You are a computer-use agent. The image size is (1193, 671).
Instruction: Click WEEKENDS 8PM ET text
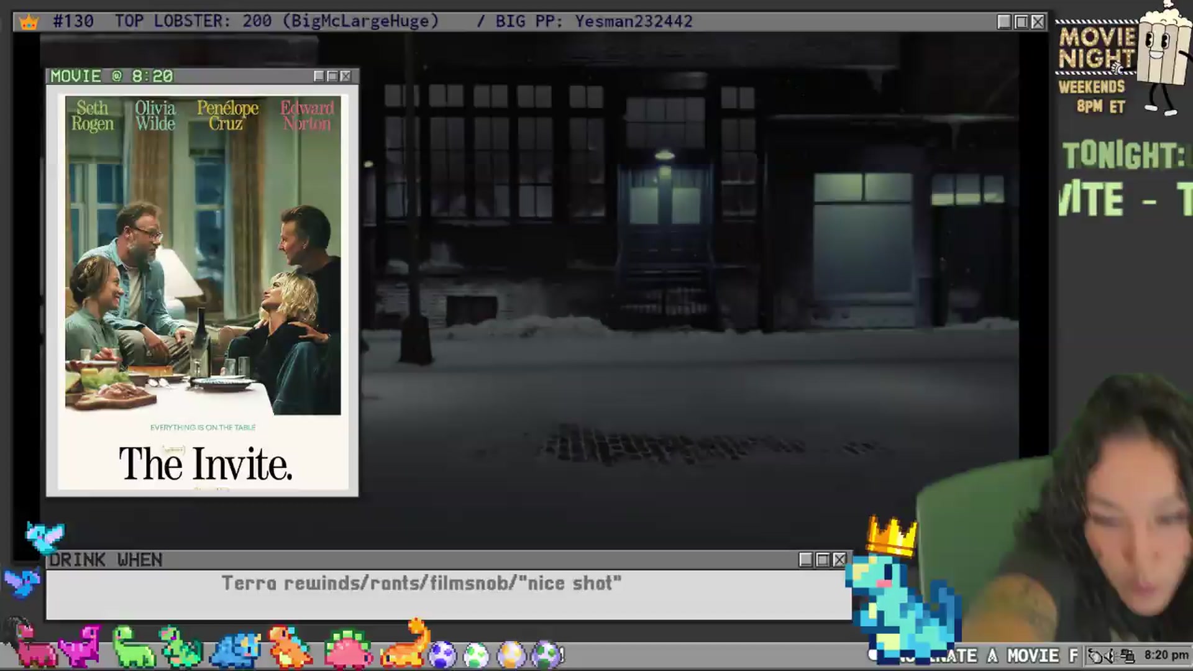[1092, 96]
